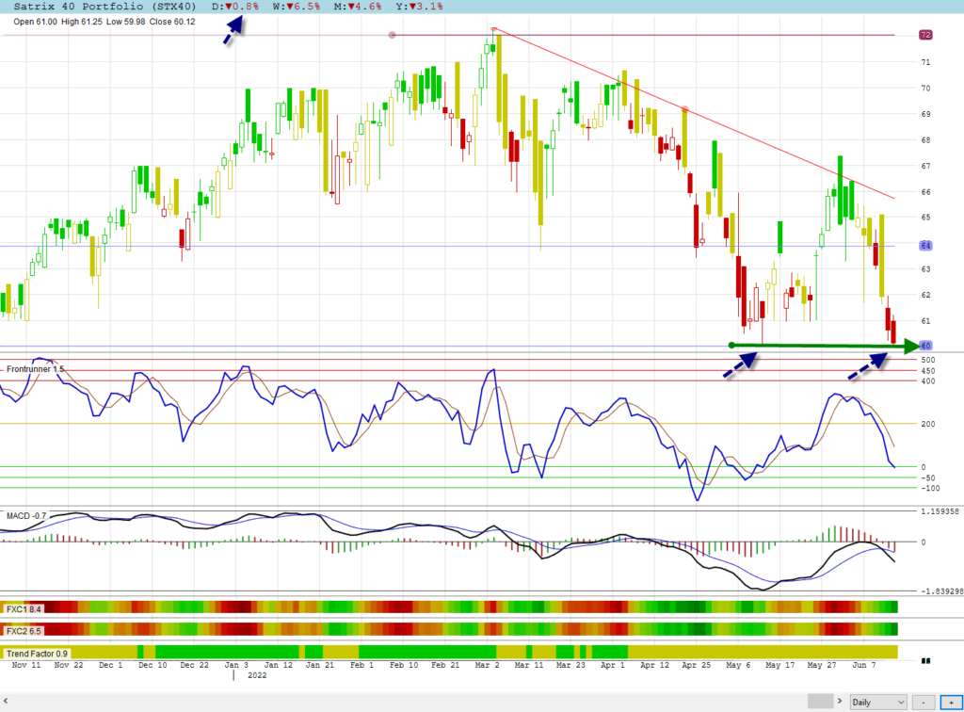The height and width of the screenshot is (712, 964).
Task: Click the May 27 date label
Action: tap(822, 665)
